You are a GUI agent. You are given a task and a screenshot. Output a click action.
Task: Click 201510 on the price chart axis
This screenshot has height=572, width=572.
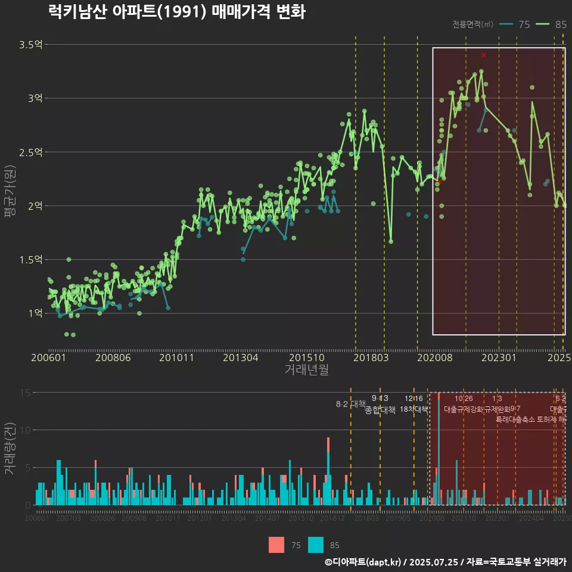pyautogui.click(x=307, y=357)
